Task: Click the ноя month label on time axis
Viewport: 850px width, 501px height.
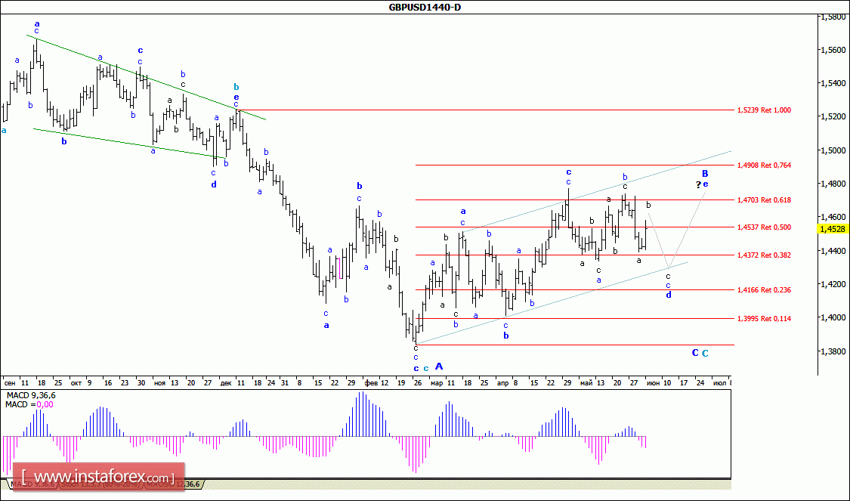Action: click(x=159, y=383)
